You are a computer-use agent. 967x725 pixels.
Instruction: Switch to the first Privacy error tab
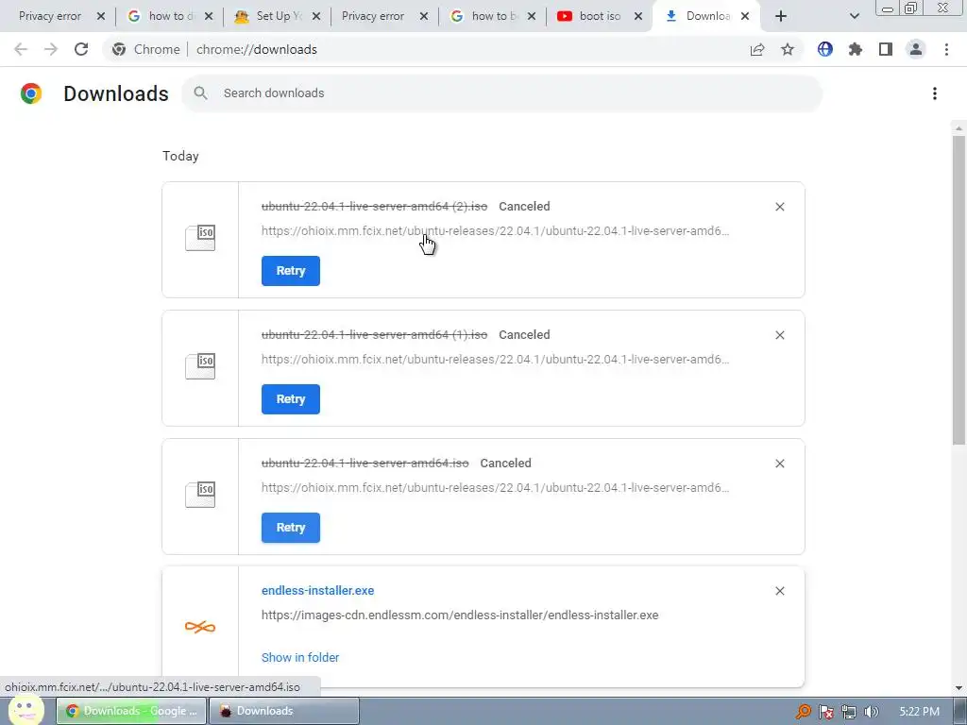(x=50, y=16)
